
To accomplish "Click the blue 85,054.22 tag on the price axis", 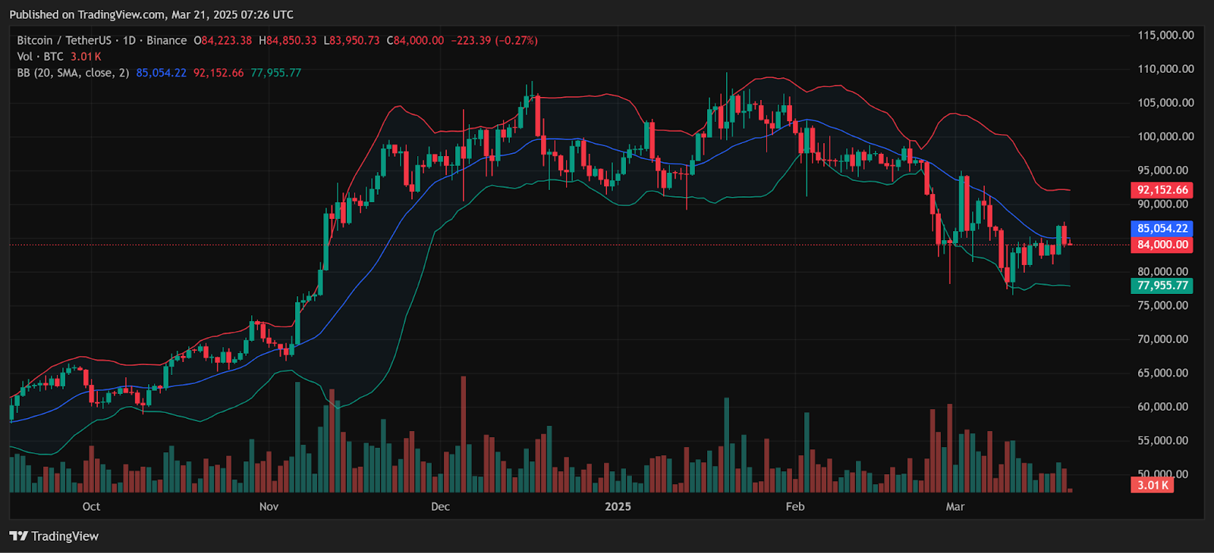I will coord(1162,228).
